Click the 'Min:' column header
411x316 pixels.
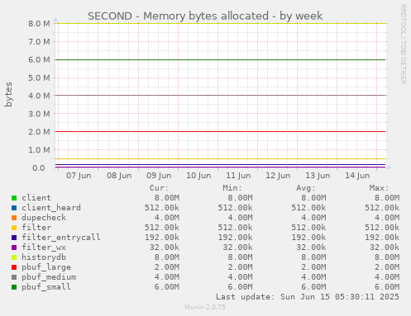(232, 188)
